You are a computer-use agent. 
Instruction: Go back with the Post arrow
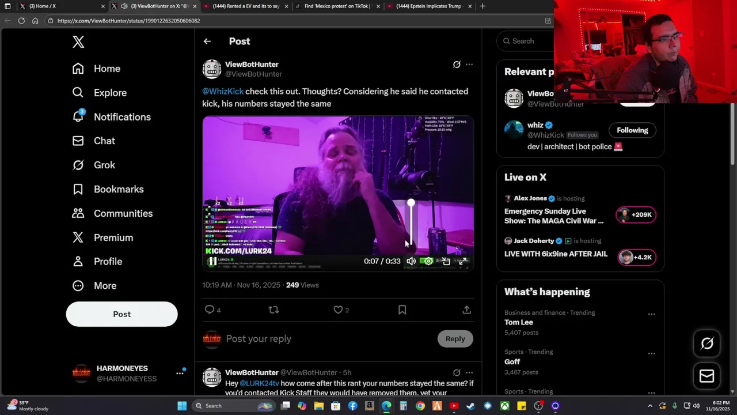pyautogui.click(x=207, y=41)
